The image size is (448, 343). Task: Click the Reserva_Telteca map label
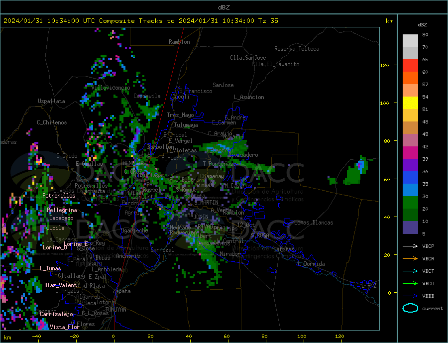[297, 49]
